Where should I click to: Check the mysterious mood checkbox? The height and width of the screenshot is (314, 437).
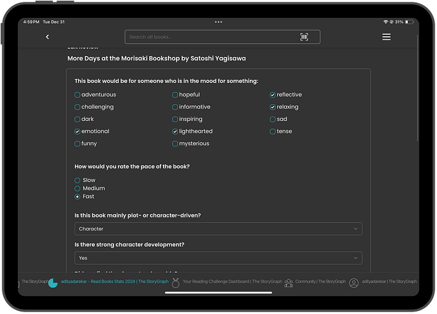(175, 144)
